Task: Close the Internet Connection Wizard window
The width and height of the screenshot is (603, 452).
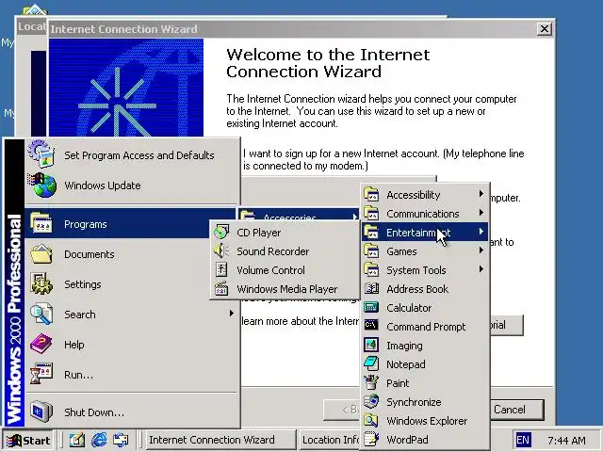Action: tap(545, 29)
